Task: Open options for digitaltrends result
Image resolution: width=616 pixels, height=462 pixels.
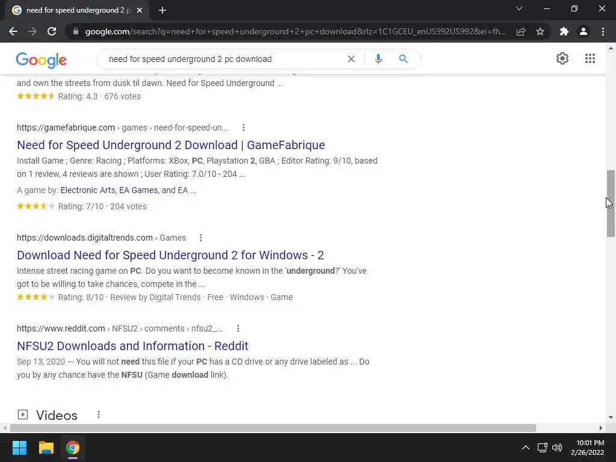Action: [201, 238]
